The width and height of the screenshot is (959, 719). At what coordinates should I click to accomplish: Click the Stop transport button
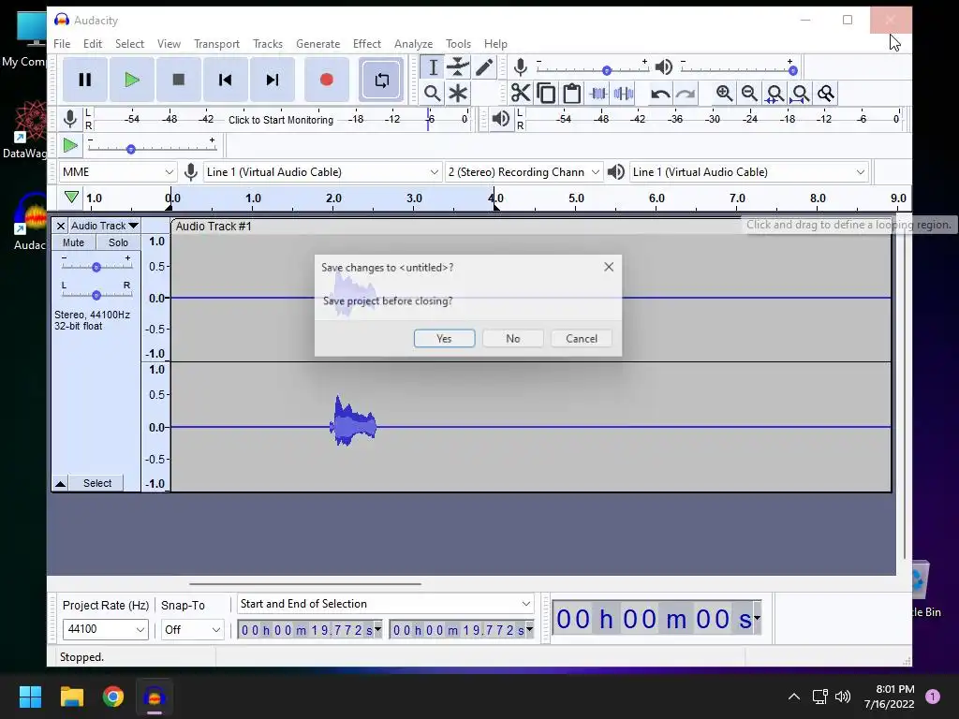tap(179, 81)
